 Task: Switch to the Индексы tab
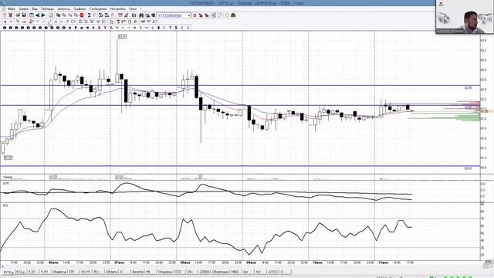click(x=60, y=271)
